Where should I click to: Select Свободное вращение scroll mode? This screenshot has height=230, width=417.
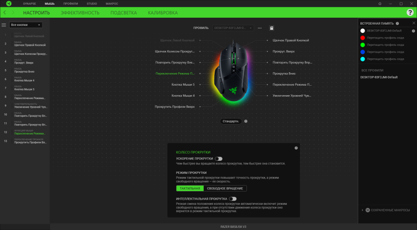[x=225, y=188]
